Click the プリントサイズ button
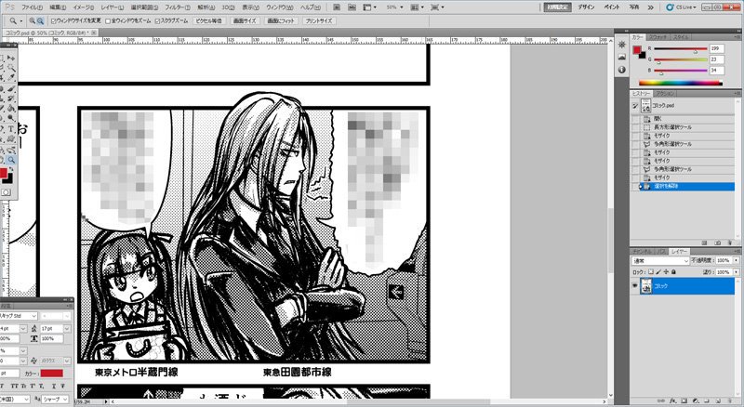The width and height of the screenshot is (744, 407). coord(319,20)
